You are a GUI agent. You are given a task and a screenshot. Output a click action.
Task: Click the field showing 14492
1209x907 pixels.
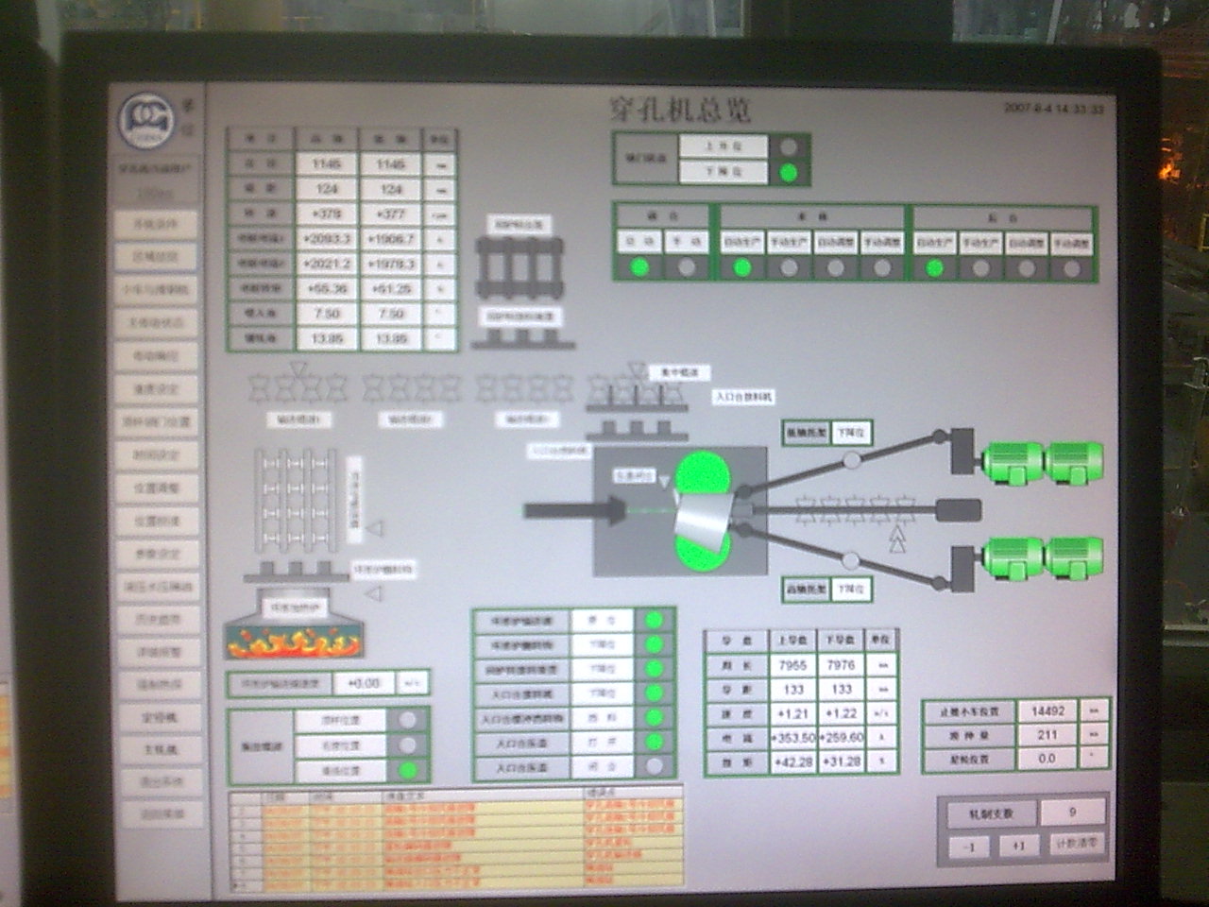coord(1048,711)
